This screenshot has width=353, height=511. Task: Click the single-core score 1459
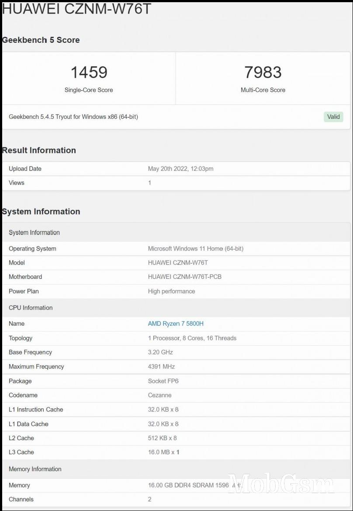(89, 72)
